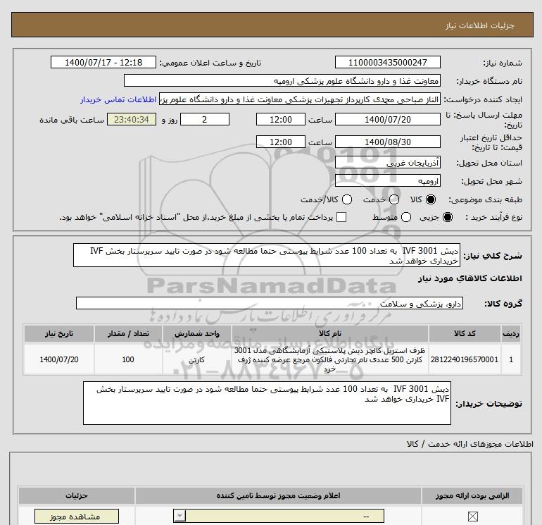
Task: Open the اطلاعات تماس خریدار link
Action: coord(118,99)
